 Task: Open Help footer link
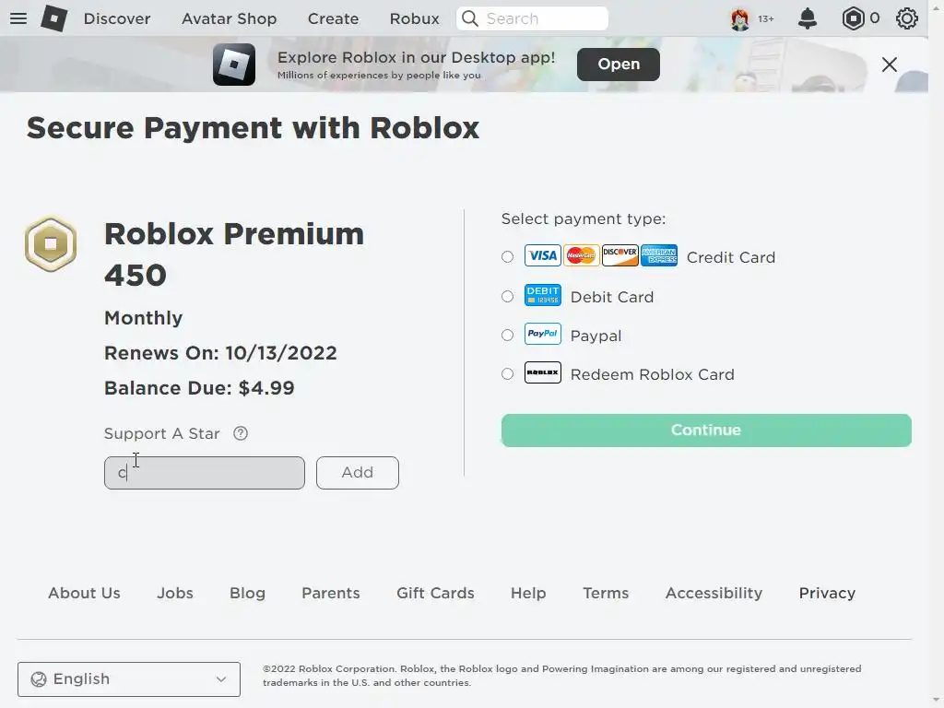coord(528,593)
